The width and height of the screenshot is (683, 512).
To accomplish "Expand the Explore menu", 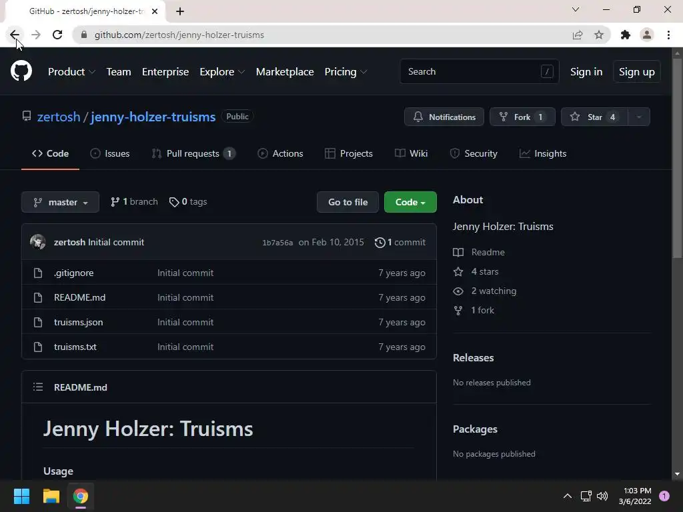I will point(222,72).
